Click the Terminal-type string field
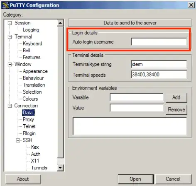 tap(159, 64)
